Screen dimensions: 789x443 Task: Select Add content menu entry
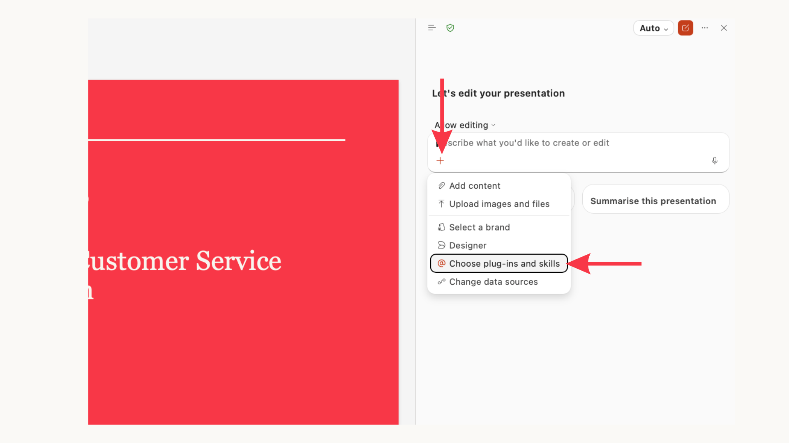point(499,186)
